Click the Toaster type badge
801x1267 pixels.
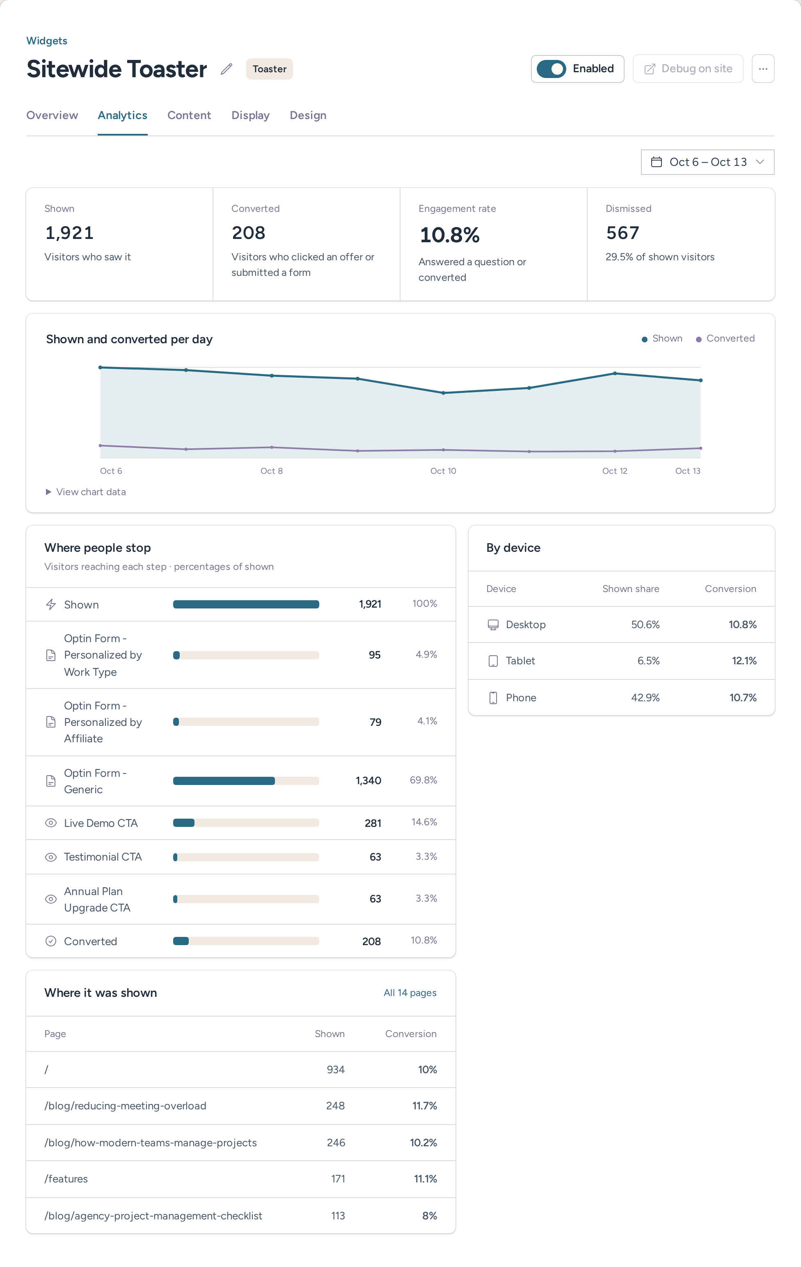click(269, 69)
